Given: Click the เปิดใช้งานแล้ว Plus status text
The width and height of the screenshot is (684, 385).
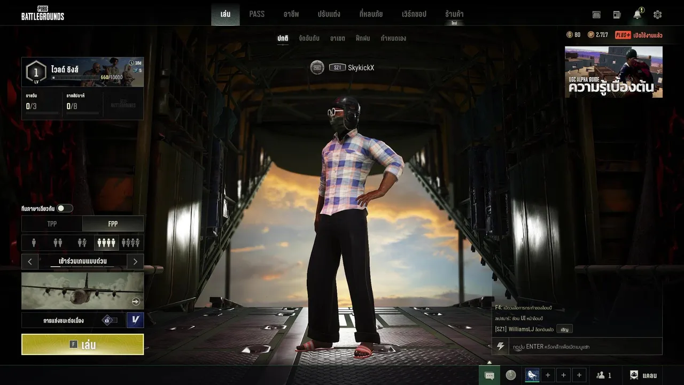Looking at the screenshot, I should point(648,35).
